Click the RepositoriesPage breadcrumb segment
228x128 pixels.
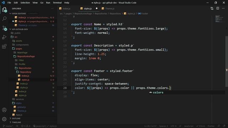coord(83,14)
